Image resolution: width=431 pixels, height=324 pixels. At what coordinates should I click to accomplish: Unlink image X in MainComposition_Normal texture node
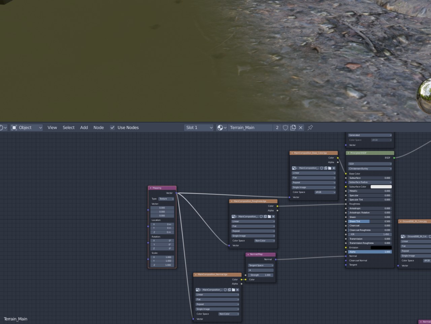(x=237, y=290)
